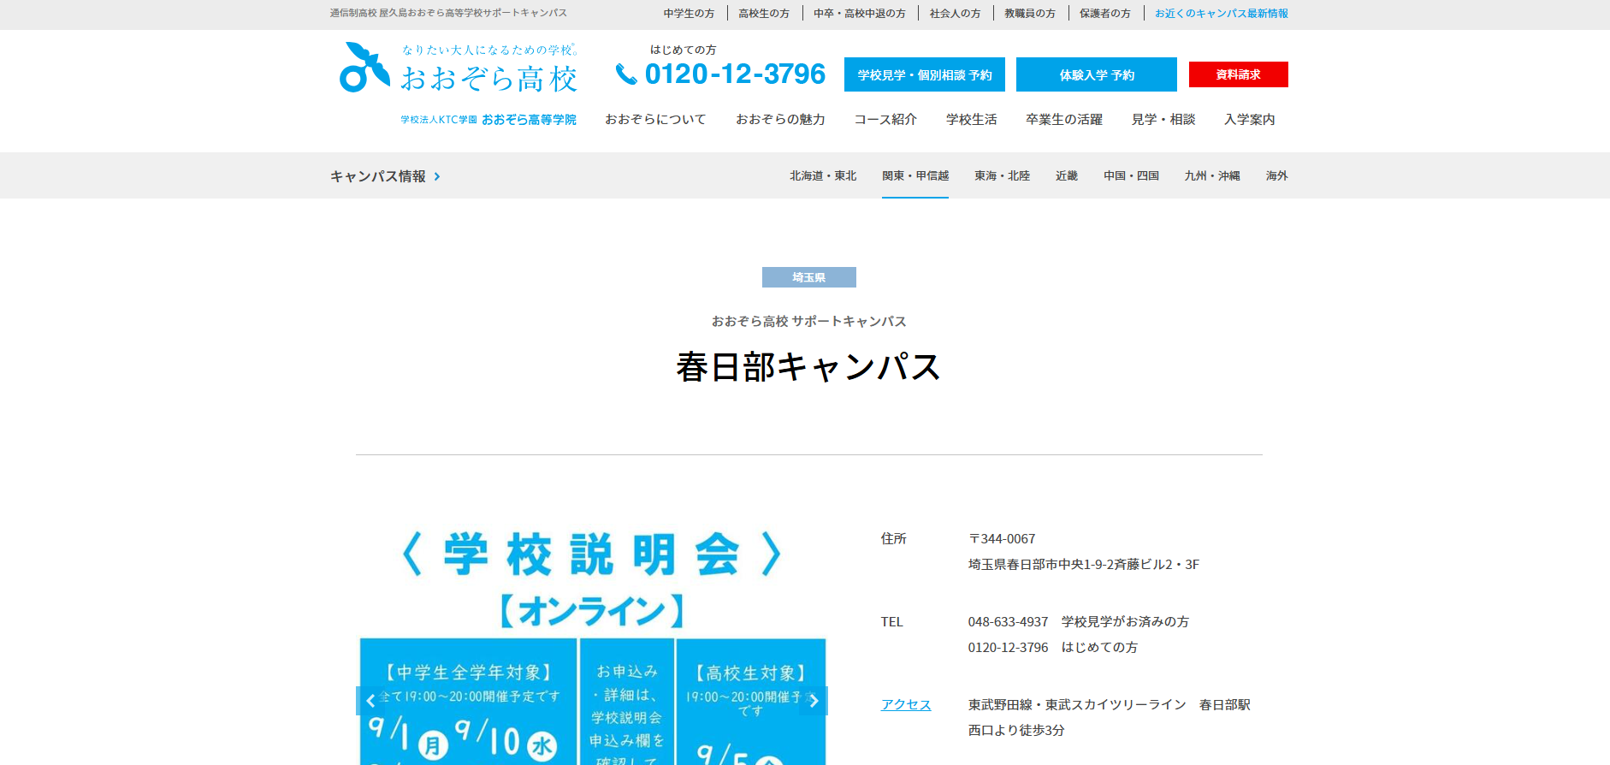Click 西口より徒歩3分 access text

coord(1016,730)
